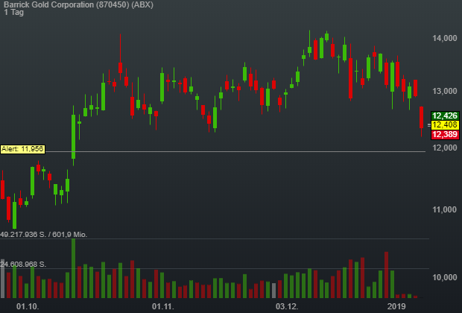Click the '1 Tag' timeframe label
The image size is (462, 313).
pyautogui.click(x=14, y=13)
